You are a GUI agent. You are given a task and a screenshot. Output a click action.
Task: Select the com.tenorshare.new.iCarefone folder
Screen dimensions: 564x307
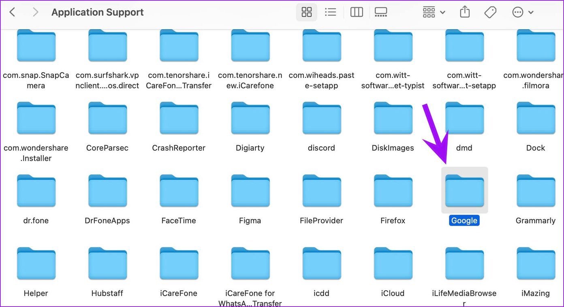click(x=250, y=45)
